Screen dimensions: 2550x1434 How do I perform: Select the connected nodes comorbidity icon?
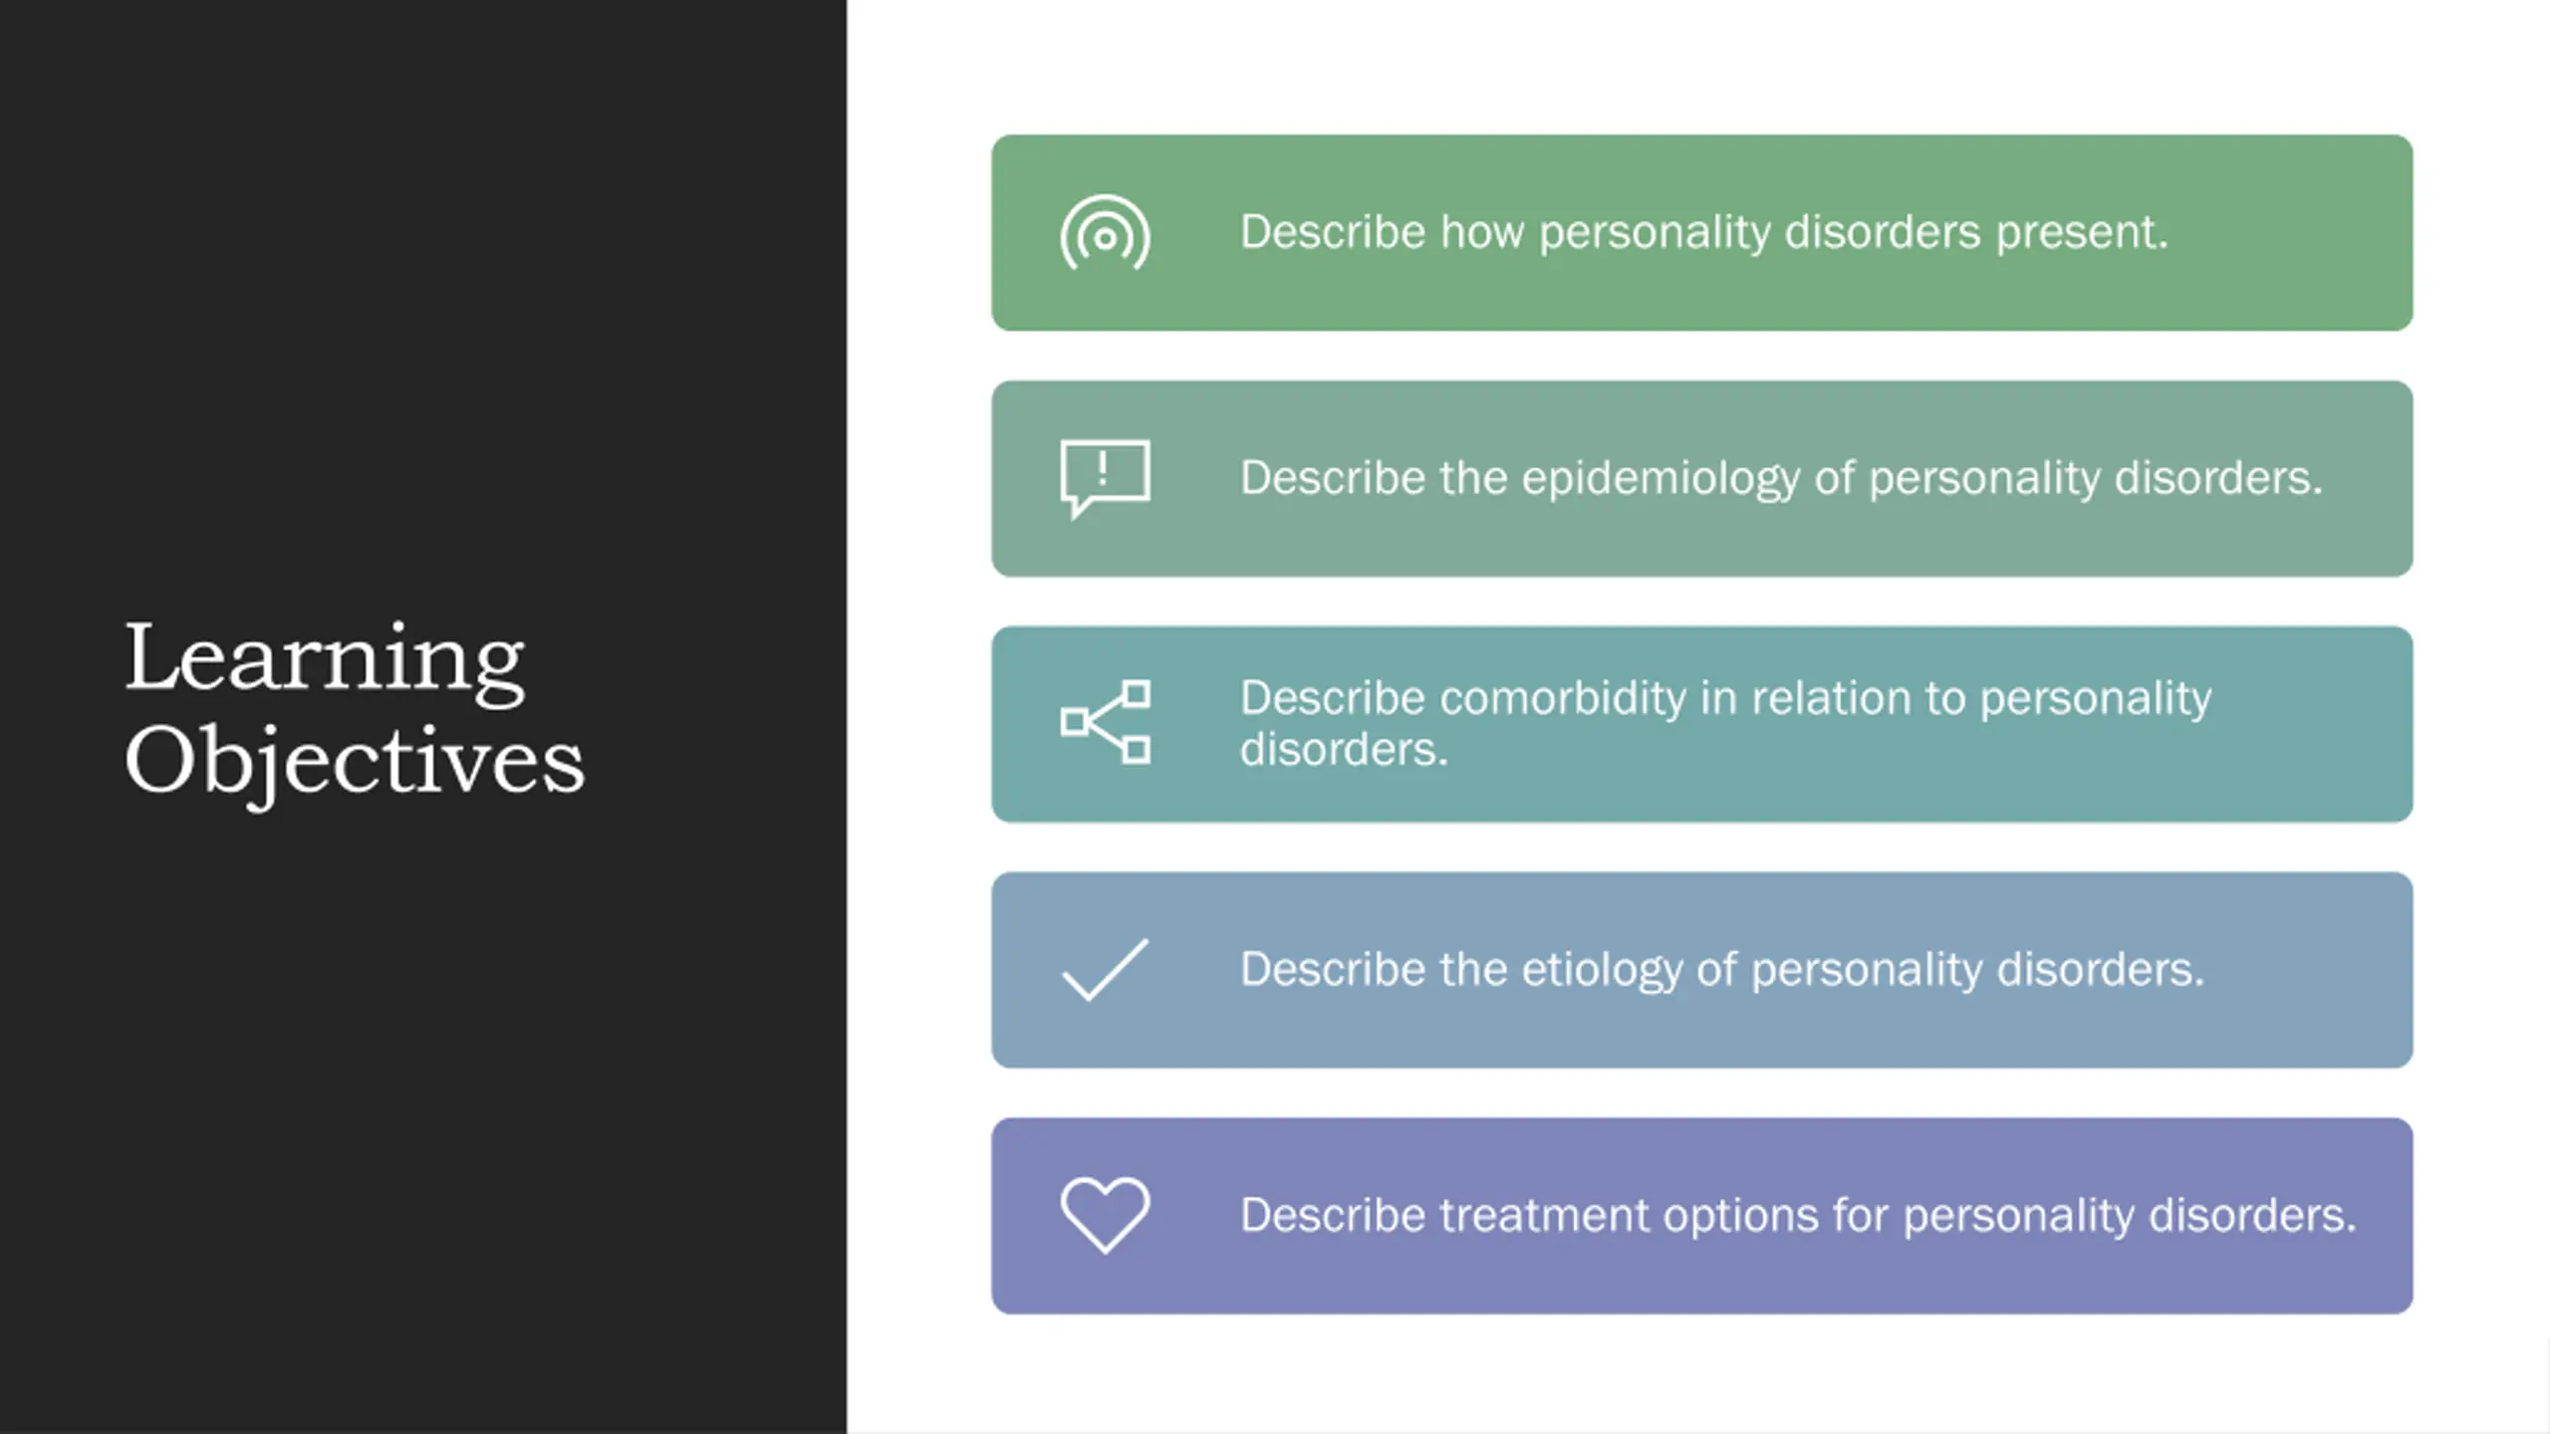point(1105,723)
